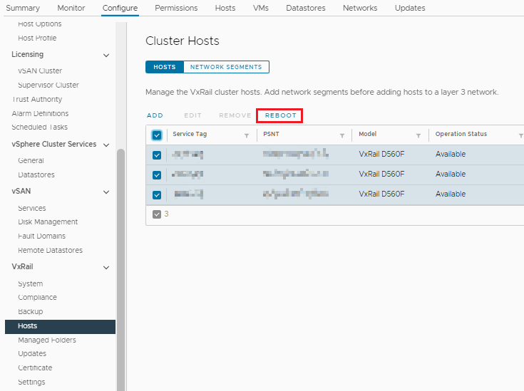
Task: Uncheck the second host row checkbox
Action: (x=157, y=174)
